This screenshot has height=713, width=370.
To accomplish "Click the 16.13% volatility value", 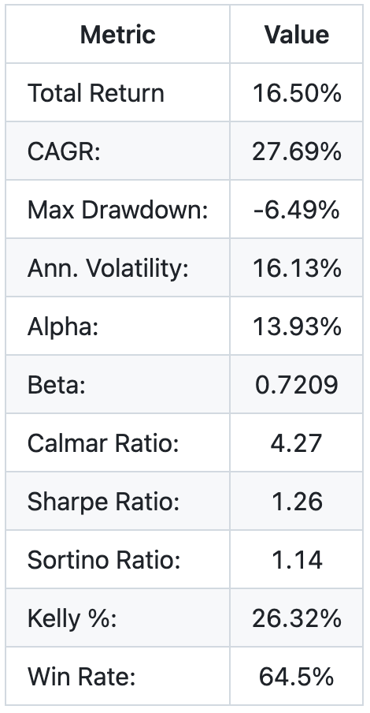I will click(297, 268).
